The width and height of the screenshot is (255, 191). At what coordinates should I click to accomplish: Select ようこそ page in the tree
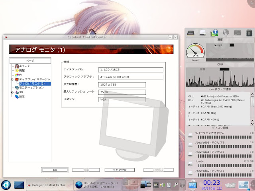pyautogui.click(x=25, y=66)
